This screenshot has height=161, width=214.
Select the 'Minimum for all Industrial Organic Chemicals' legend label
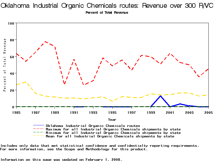click(x=113, y=133)
